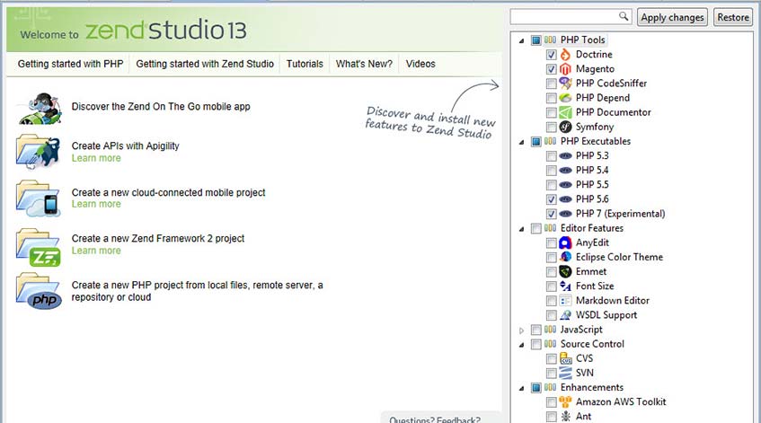Open the Tutorials tab

tap(305, 64)
